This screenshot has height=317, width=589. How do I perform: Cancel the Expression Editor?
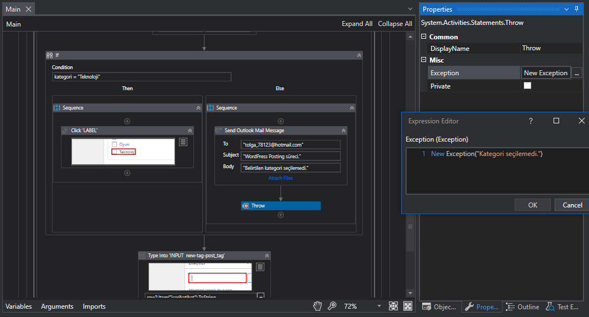coord(572,205)
